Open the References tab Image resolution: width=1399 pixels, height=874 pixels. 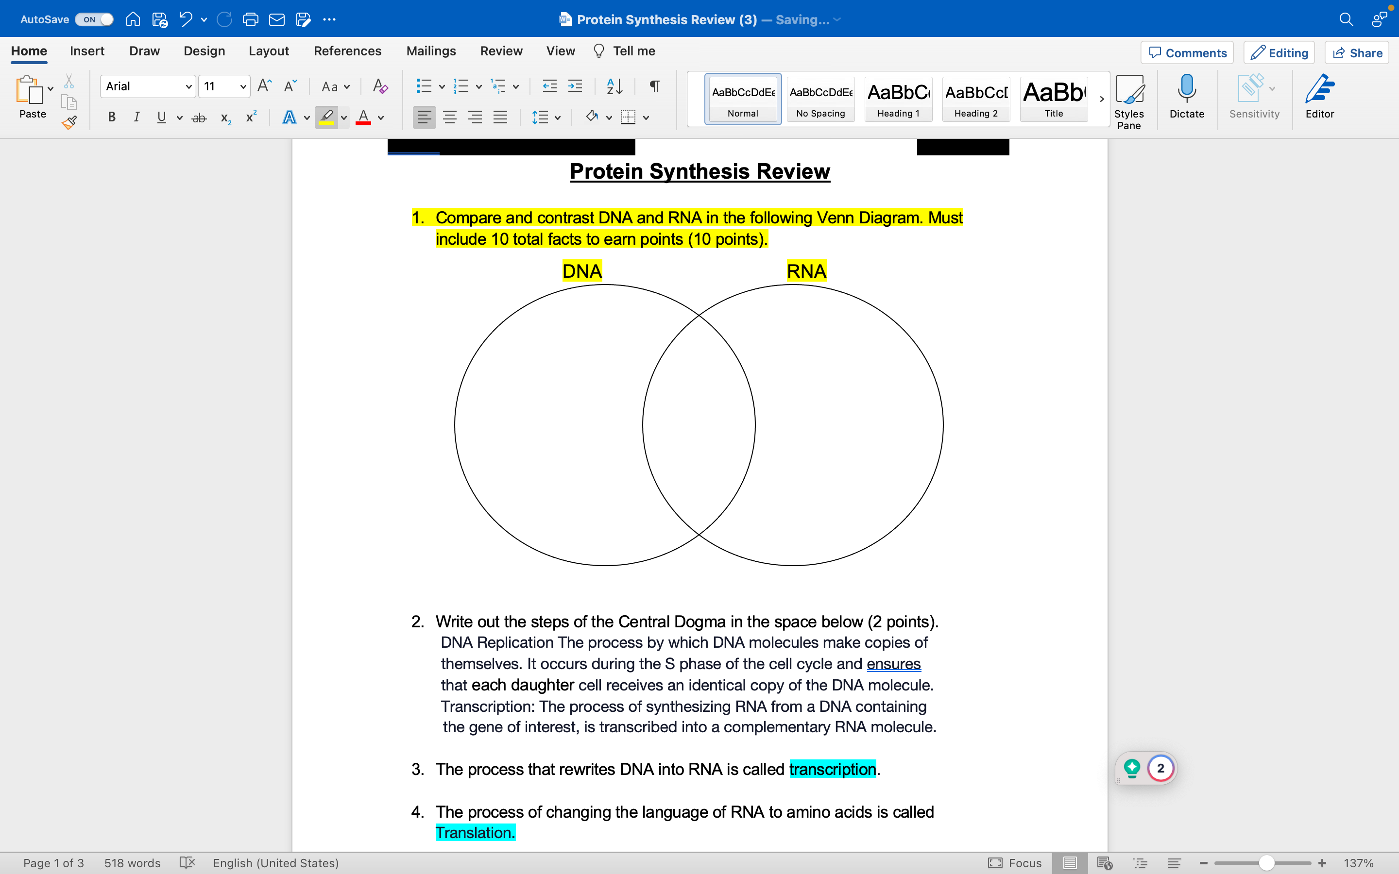click(x=347, y=51)
